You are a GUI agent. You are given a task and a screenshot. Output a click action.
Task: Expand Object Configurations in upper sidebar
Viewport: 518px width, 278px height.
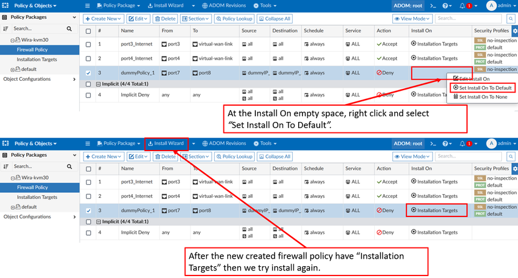point(74,79)
